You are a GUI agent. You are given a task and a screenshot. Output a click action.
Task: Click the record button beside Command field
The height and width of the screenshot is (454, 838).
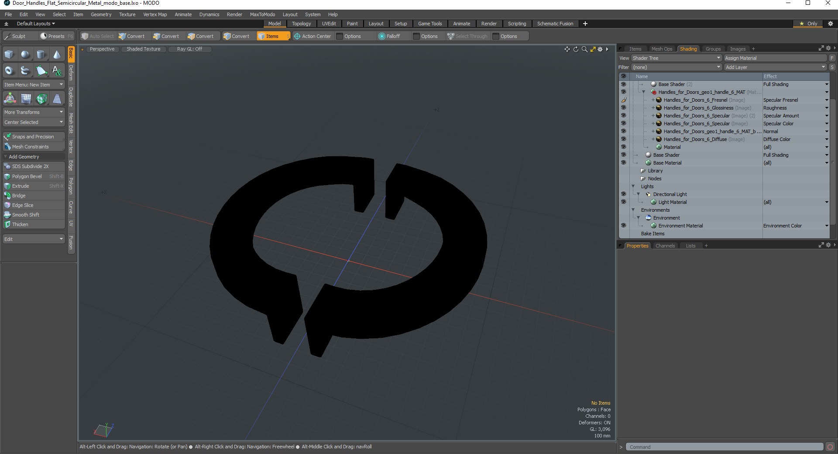[x=830, y=447]
